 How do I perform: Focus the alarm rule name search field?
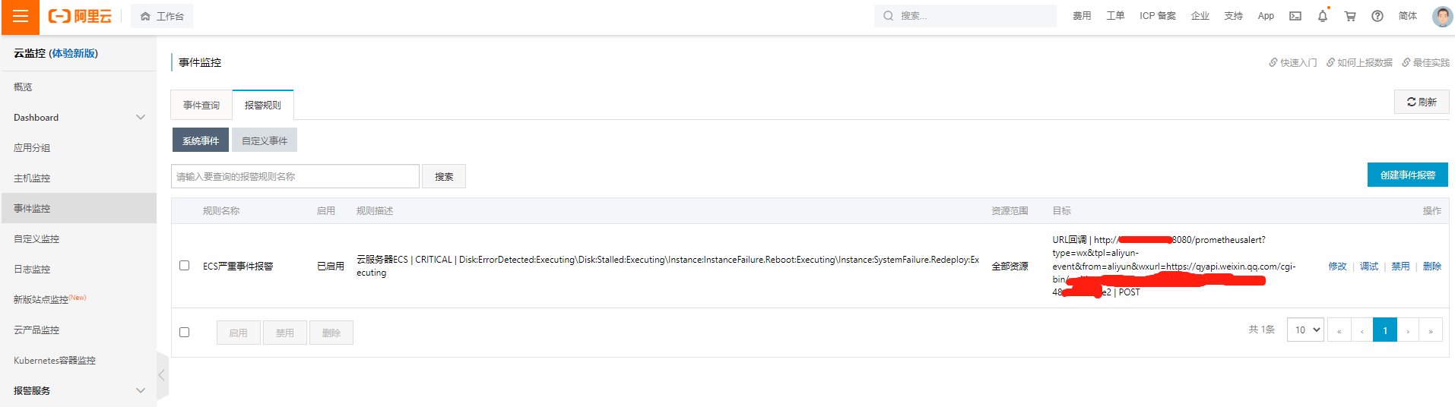[x=295, y=176]
